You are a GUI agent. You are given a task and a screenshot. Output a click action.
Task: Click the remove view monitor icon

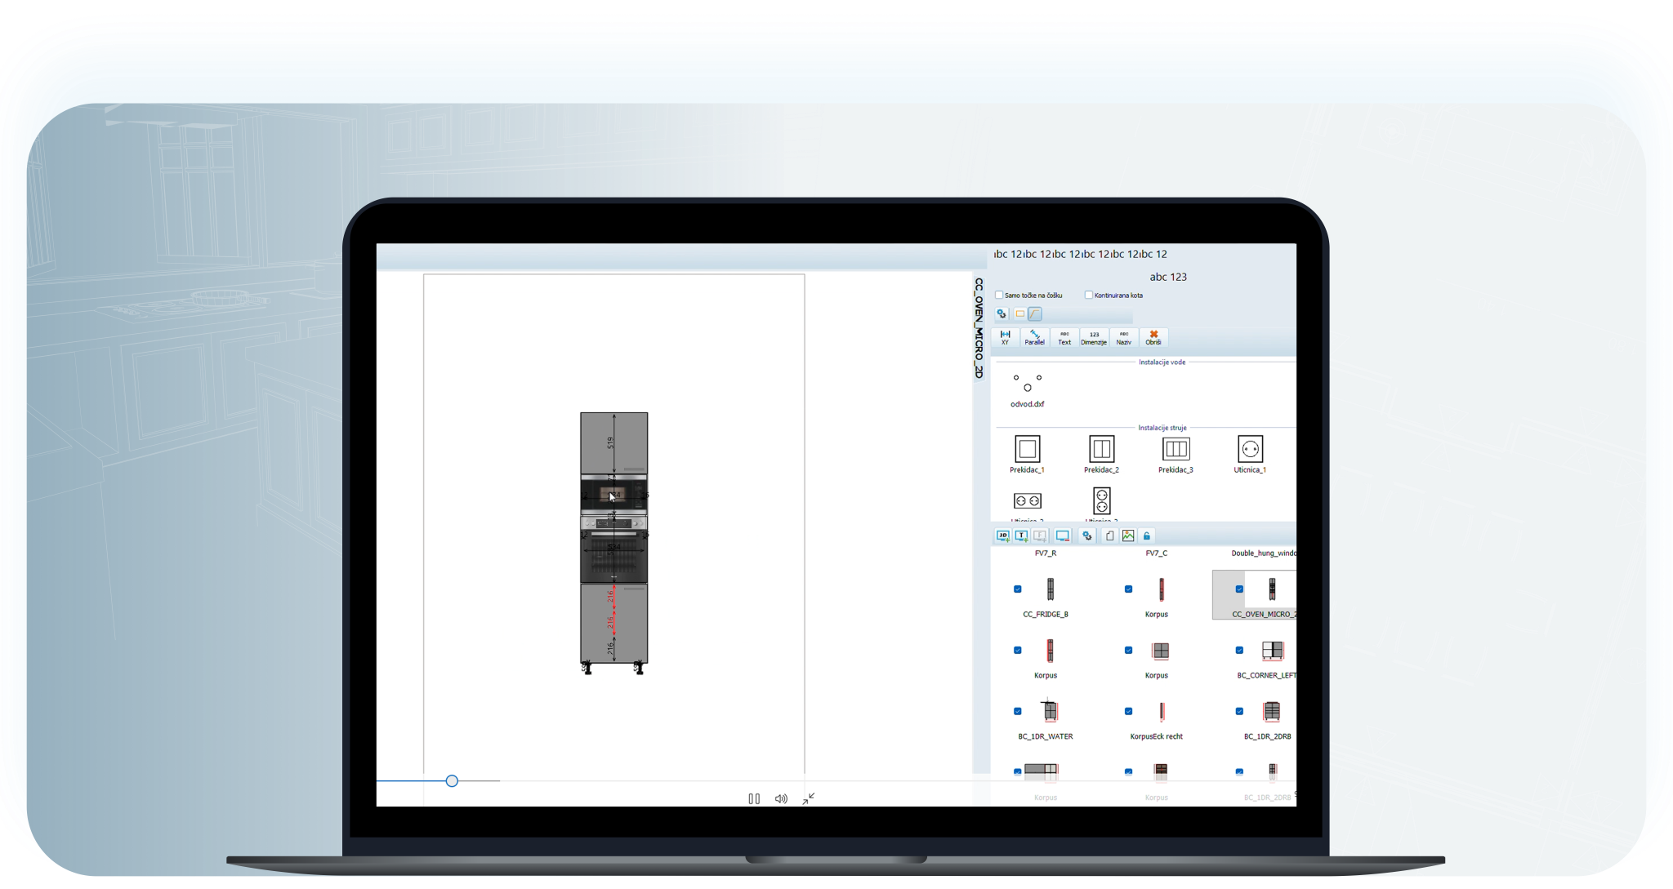1063,536
